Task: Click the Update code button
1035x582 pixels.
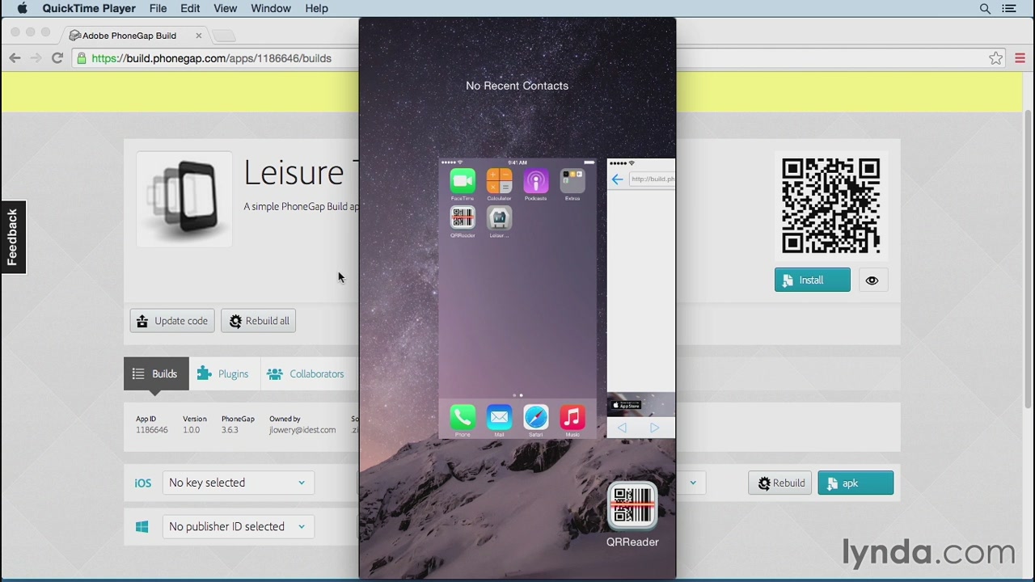Action: click(x=172, y=321)
